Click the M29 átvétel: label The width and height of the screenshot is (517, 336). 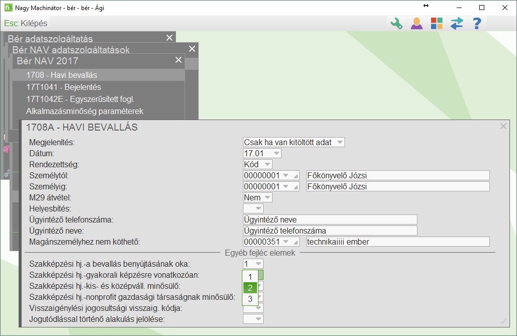(50, 198)
